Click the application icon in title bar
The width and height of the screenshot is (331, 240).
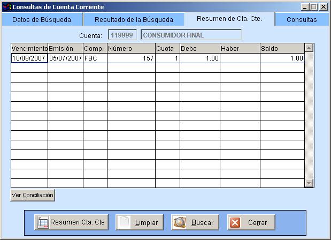[x=6, y=7]
